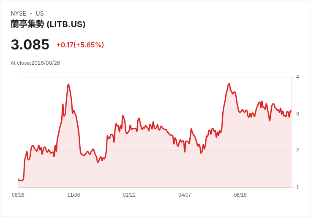Screen dimensions: 311x217
Task: Click the 06/18 x-axis date label
Action: click(x=240, y=195)
